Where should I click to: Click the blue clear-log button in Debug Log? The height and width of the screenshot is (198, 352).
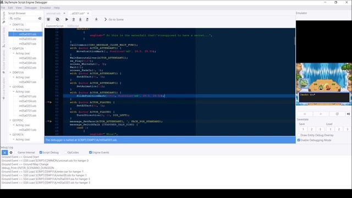point(4,153)
